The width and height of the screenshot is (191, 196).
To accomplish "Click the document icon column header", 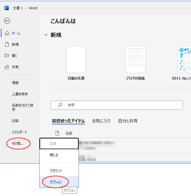I will (57, 133).
